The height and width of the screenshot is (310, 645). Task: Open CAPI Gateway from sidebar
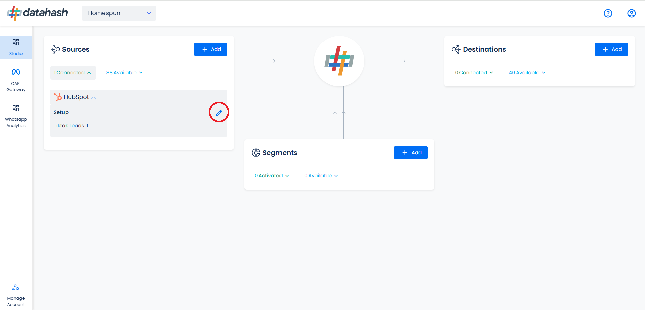pos(16,80)
